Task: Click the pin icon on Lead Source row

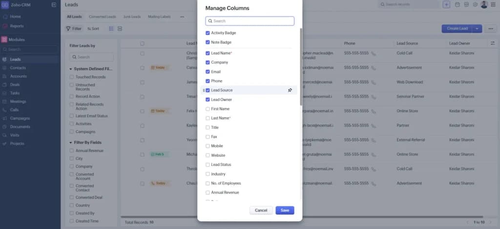Action: [x=290, y=90]
